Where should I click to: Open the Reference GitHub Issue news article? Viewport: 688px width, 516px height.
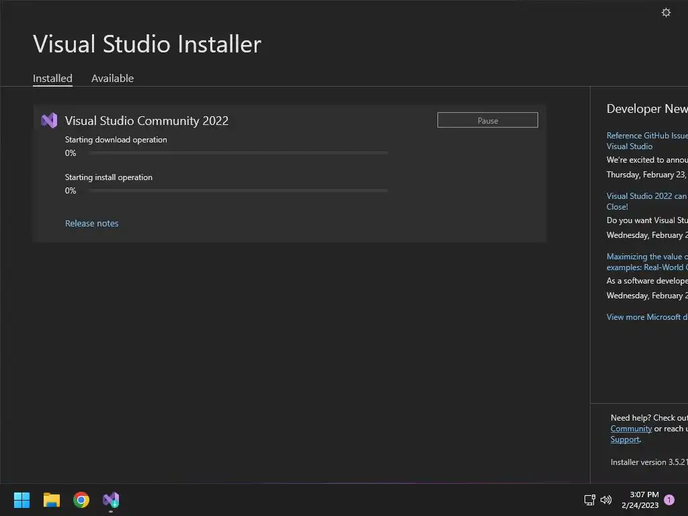[x=647, y=141]
